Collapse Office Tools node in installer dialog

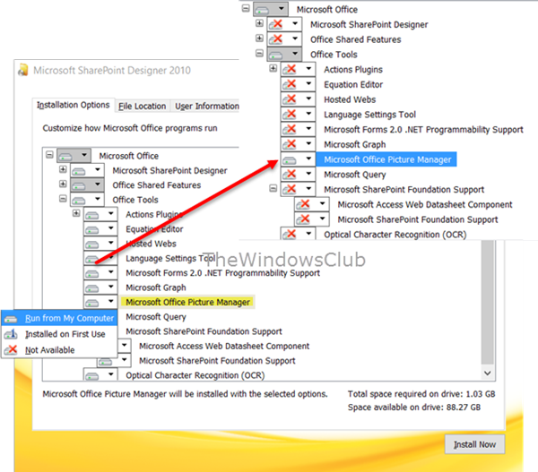point(63,199)
